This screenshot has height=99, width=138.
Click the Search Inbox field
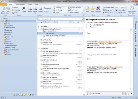tap(60, 19)
